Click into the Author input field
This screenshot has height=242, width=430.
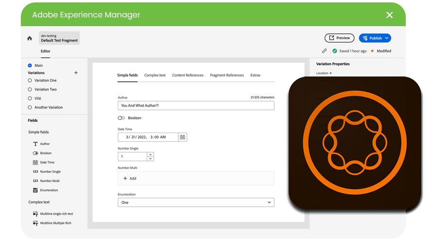(196, 106)
